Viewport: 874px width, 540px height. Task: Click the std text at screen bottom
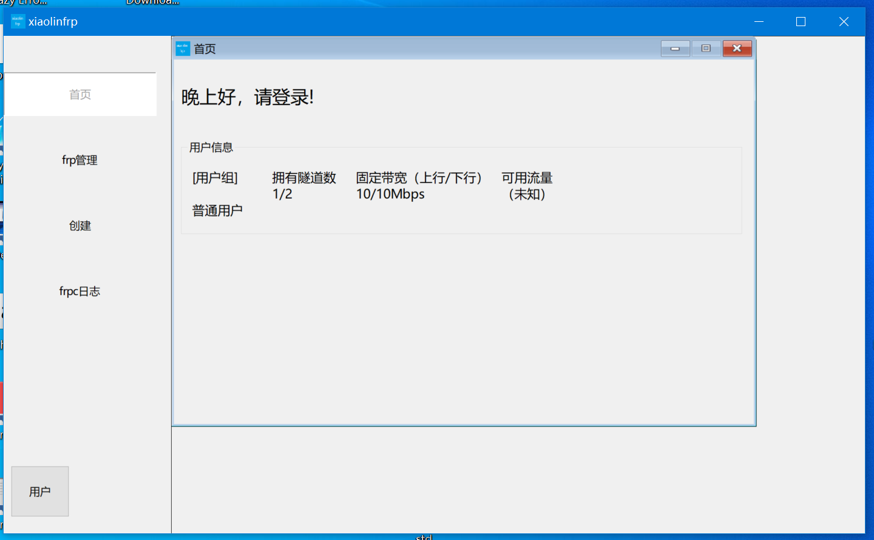(424, 537)
